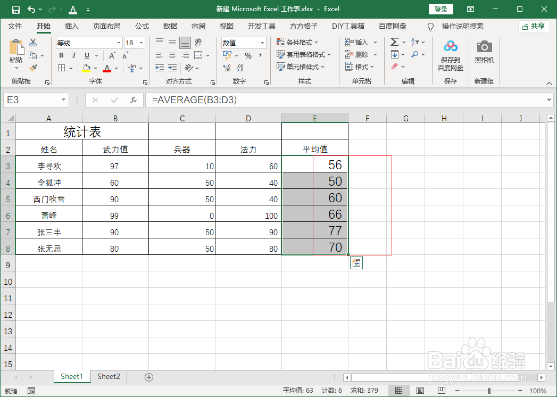Click the 共享 share button
Image resolution: width=557 pixels, height=397 pixels.
tap(534, 26)
